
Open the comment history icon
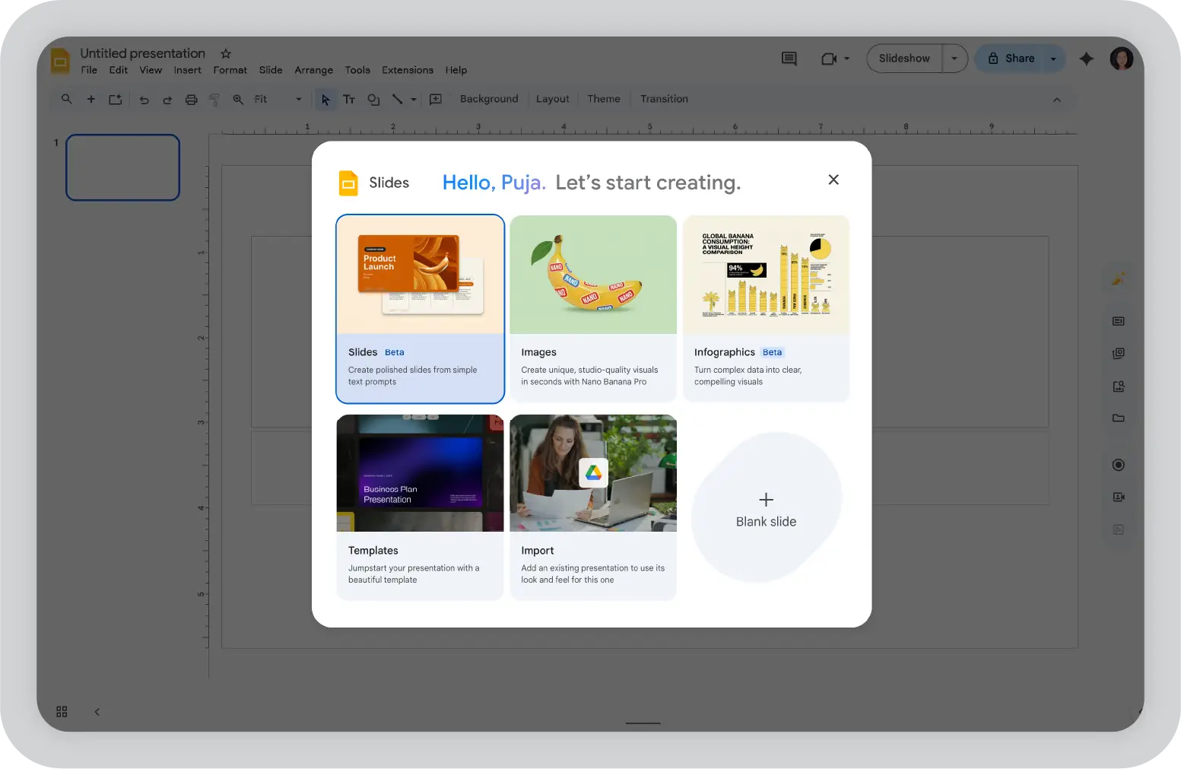(789, 59)
